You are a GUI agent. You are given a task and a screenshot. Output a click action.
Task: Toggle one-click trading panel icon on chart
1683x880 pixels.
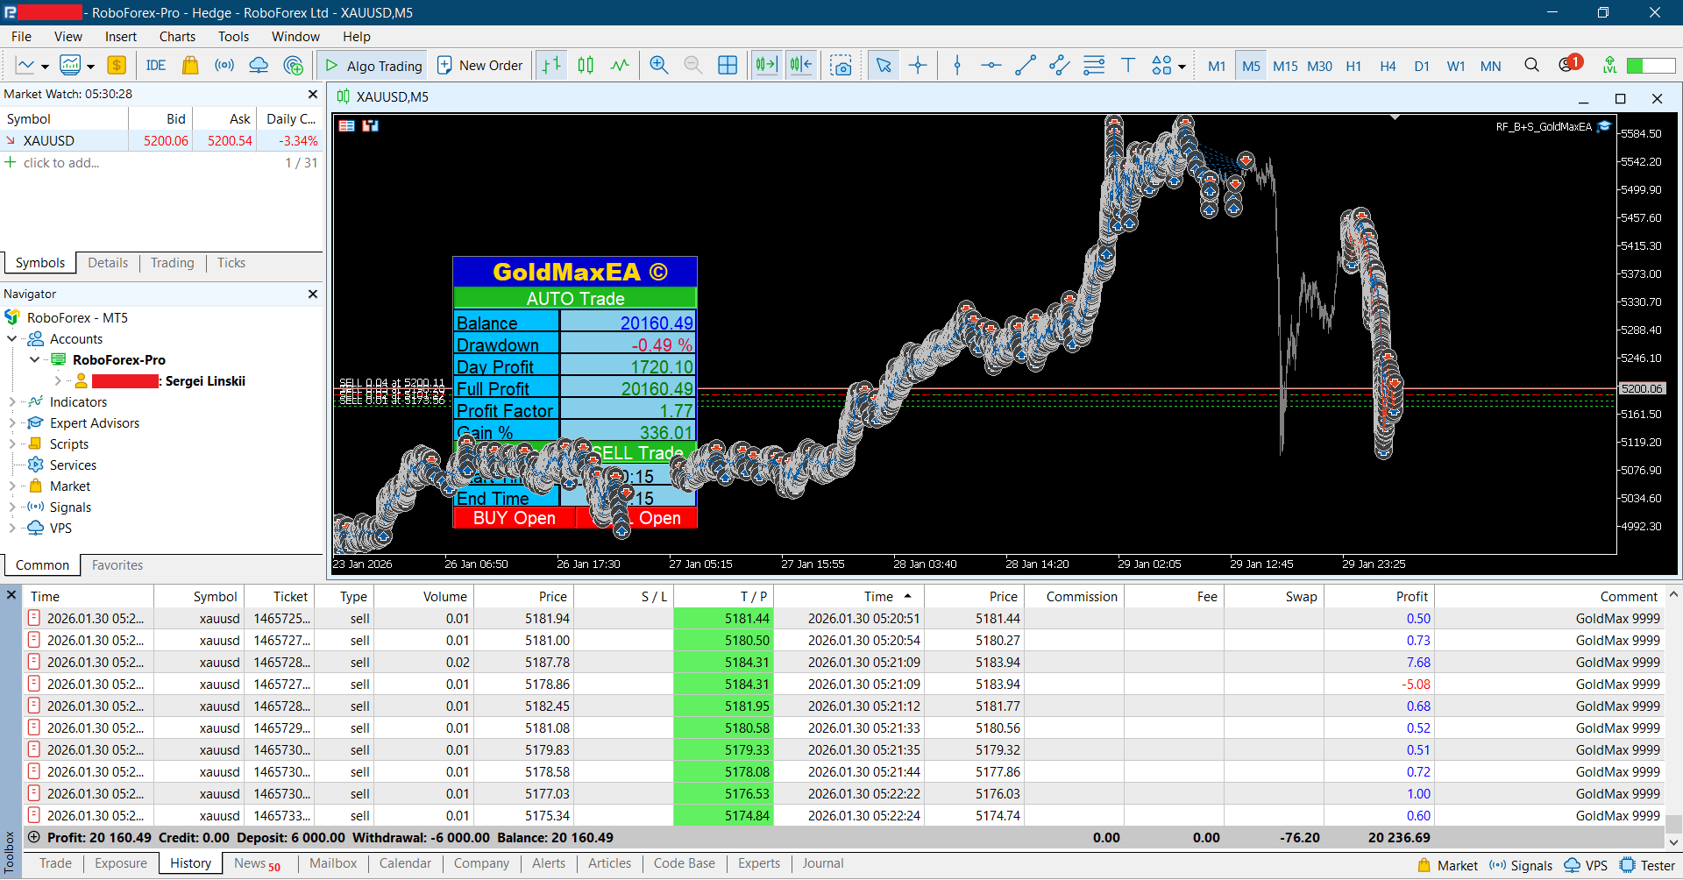tap(370, 126)
